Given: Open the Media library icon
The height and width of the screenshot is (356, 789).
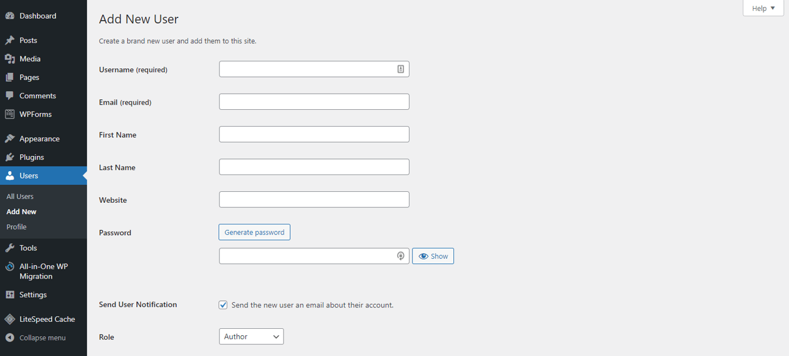Looking at the screenshot, I should (x=12, y=58).
